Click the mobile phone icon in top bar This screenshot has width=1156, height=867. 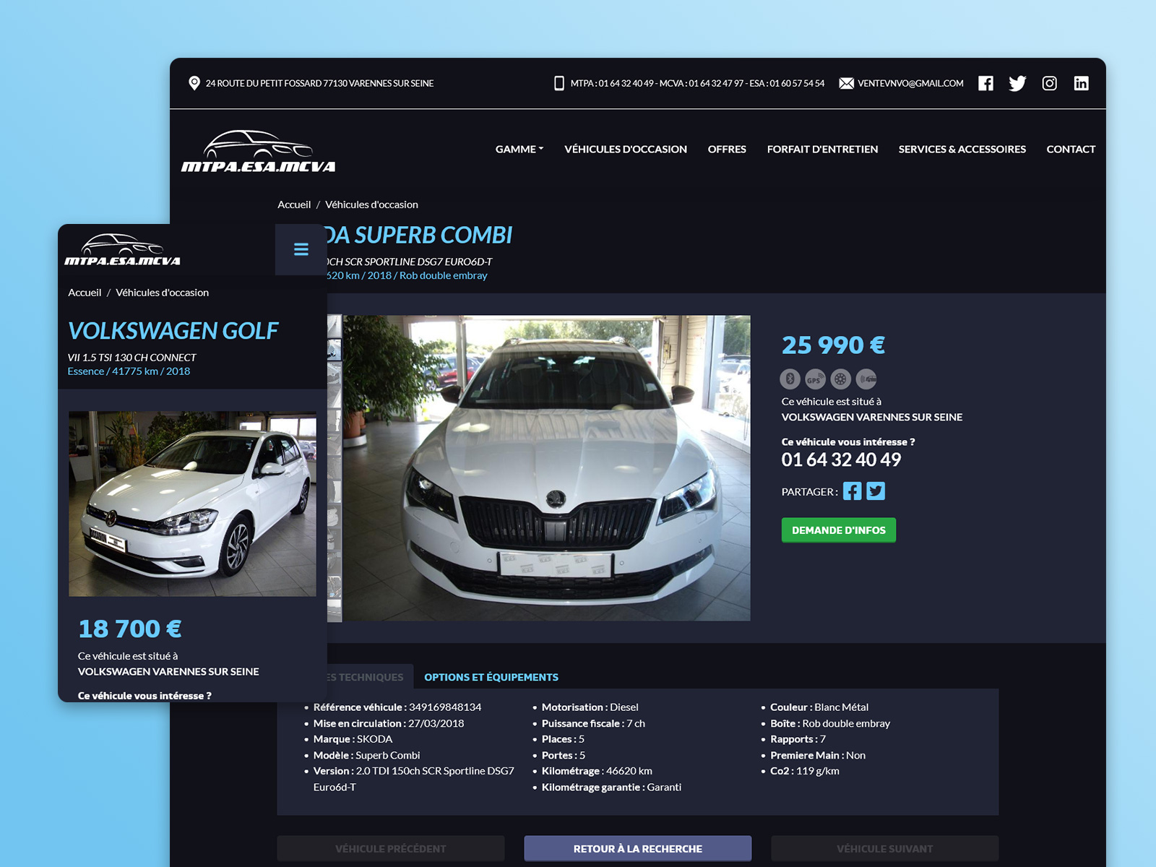point(558,83)
